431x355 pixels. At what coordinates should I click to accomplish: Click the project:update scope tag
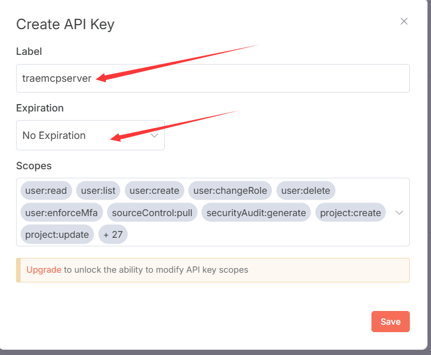[x=57, y=234]
